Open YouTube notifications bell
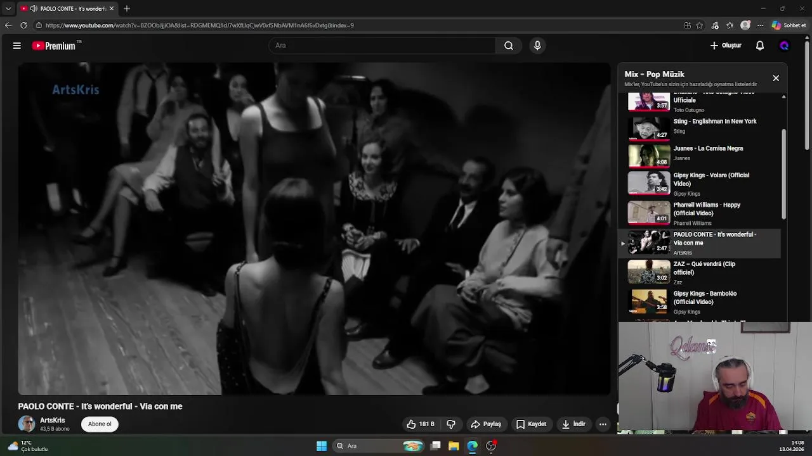812x456 pixels. 760,46
